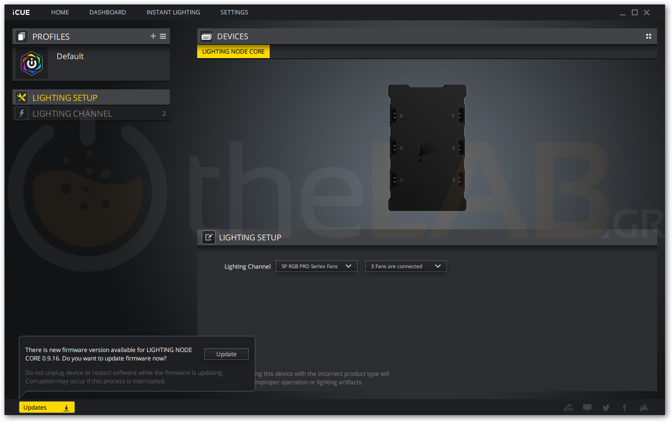Click port 5 on the node core
The width and height of the screenshot is (672, 422).
point(394,147)
